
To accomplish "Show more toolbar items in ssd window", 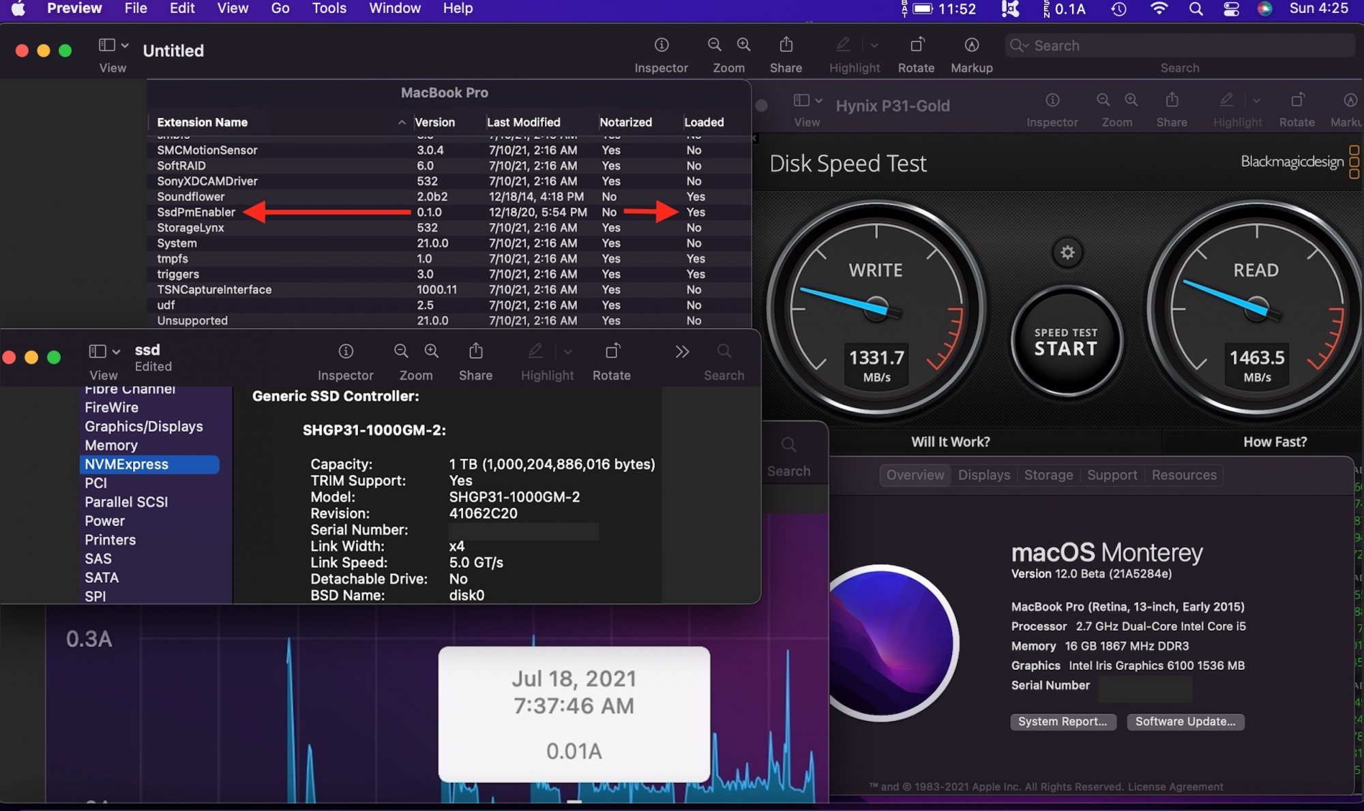I will coord(682,352).
